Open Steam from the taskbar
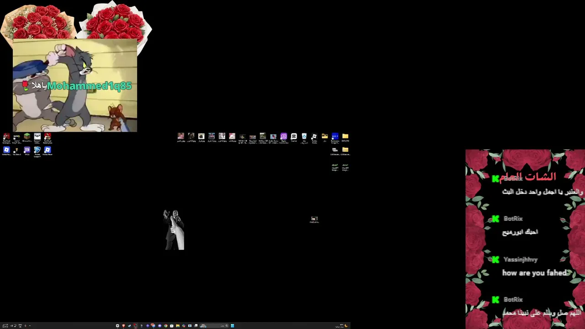The height and width of the screenshot is (329, 585). pos(129,326)
